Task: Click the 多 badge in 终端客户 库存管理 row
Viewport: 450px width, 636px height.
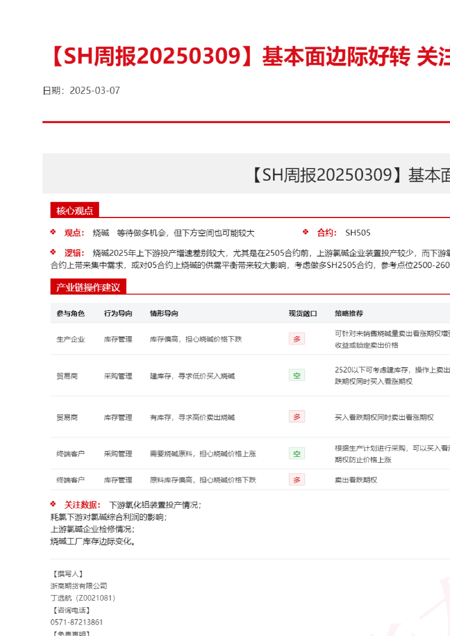Action: coord(297,480)
